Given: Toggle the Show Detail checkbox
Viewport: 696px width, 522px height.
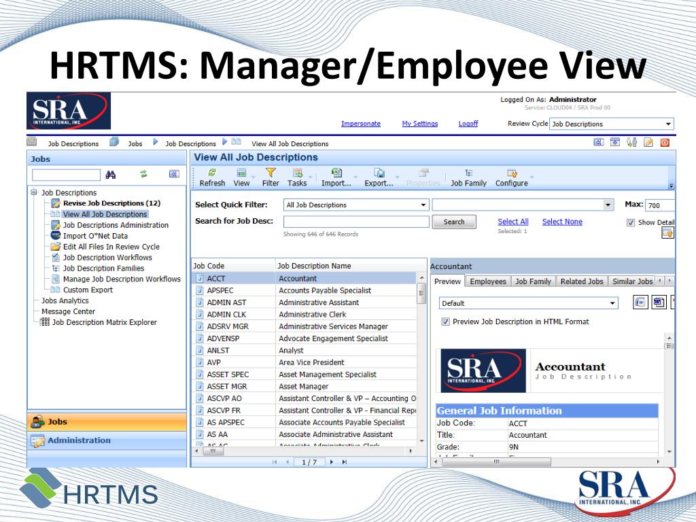Looking at the screenshot, I should tap(631, 222).
